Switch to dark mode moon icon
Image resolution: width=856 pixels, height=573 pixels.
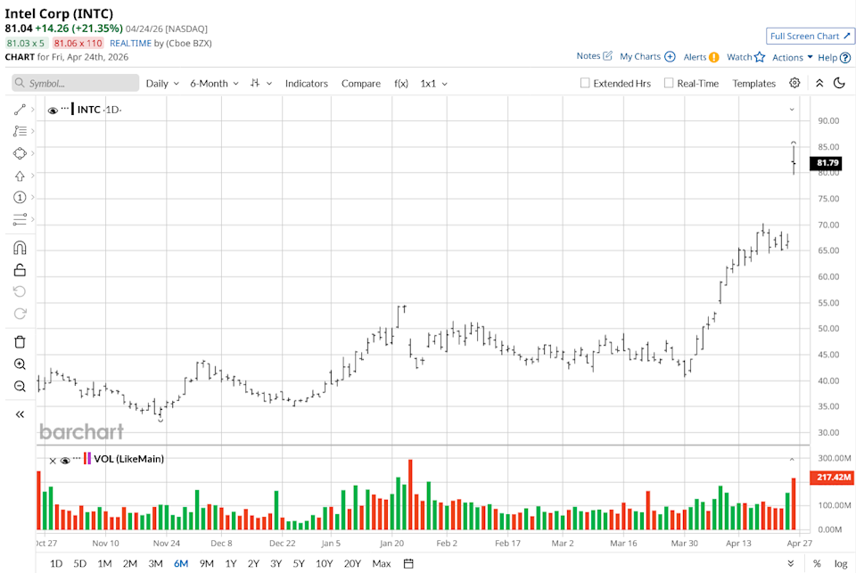coord(839,83)
